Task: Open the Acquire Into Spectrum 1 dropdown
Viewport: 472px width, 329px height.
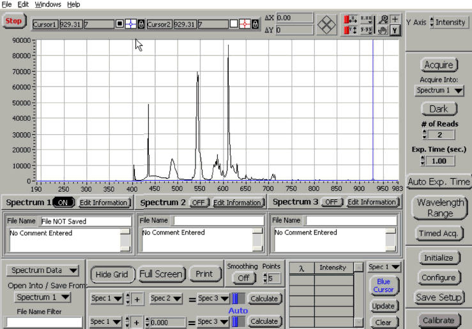Action: click(439, 91)
